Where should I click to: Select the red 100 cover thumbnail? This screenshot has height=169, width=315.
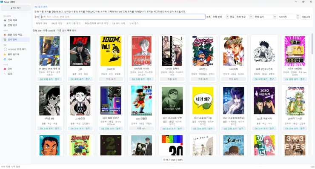click(80, 51)
